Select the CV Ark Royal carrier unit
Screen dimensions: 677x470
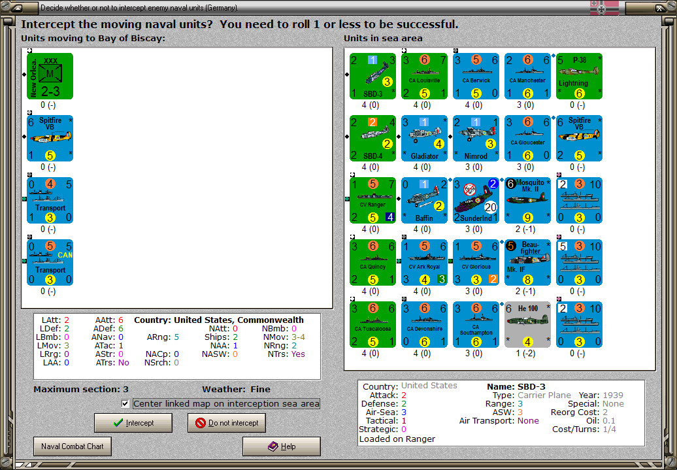[x=424, y=263]
